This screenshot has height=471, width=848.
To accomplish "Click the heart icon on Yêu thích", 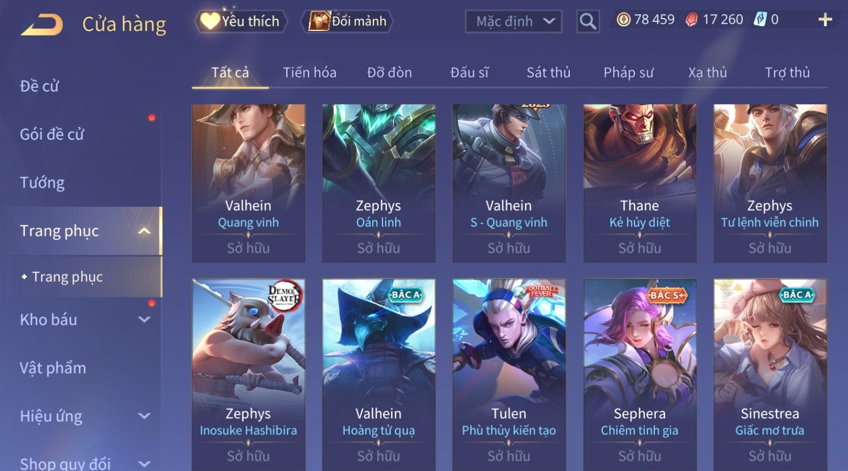I will click(210, 21).
